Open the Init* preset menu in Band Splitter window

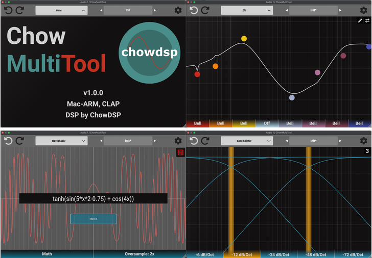click(313, 141)
